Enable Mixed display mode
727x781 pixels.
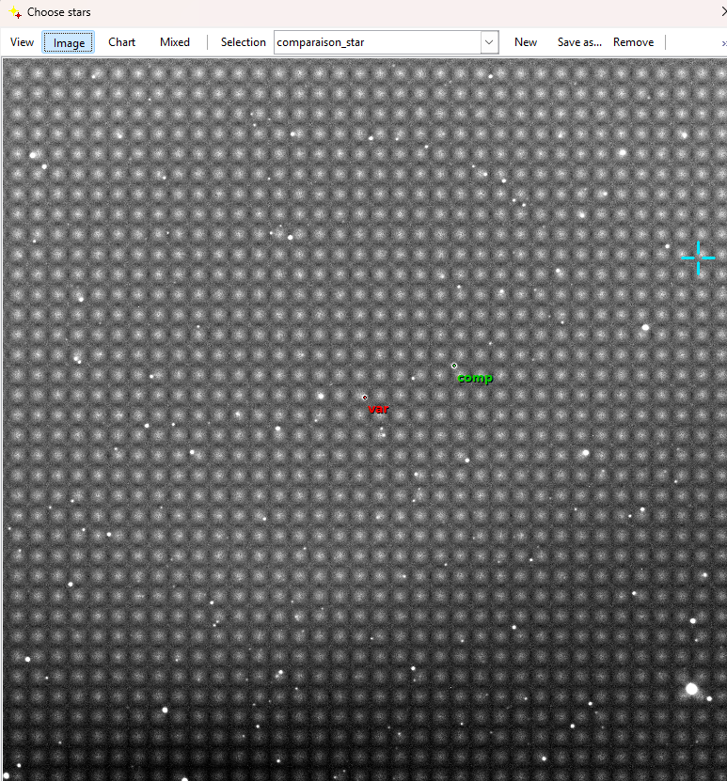(175, 42)
